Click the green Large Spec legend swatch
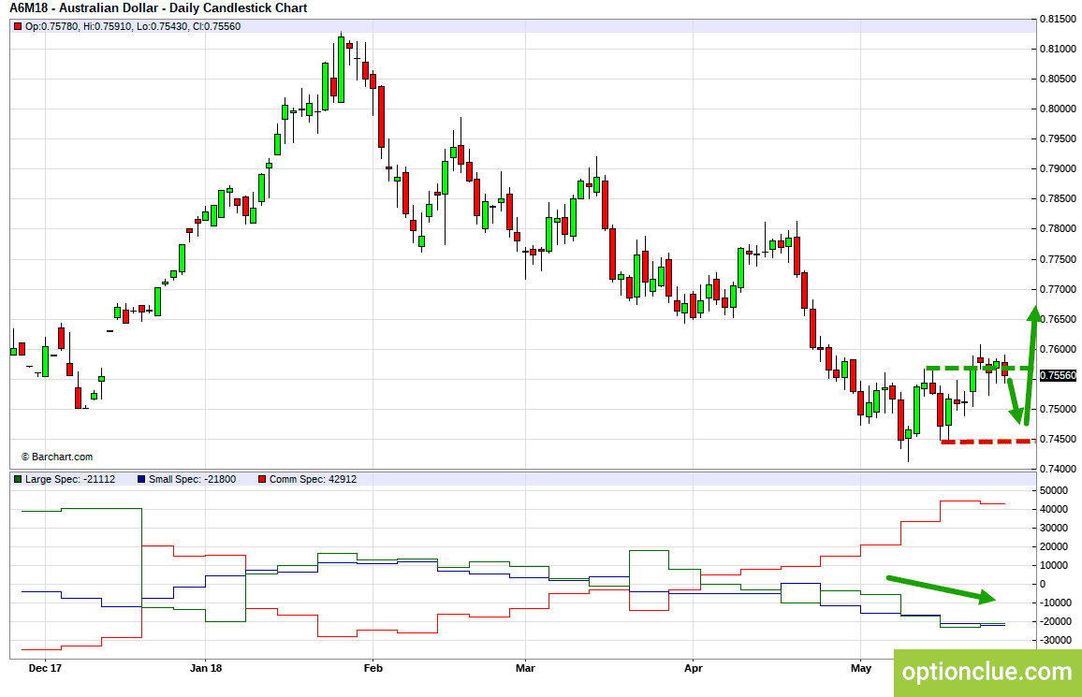Viewport: 1082px width, 697px height. [x=18, y=479]
